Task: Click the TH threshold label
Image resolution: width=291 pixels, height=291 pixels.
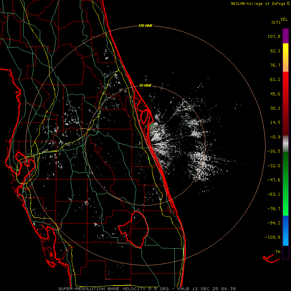Action: (278, 252)
